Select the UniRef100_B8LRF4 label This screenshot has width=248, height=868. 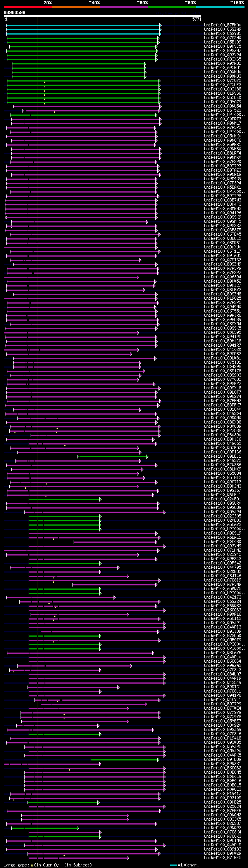coord(222,153)
